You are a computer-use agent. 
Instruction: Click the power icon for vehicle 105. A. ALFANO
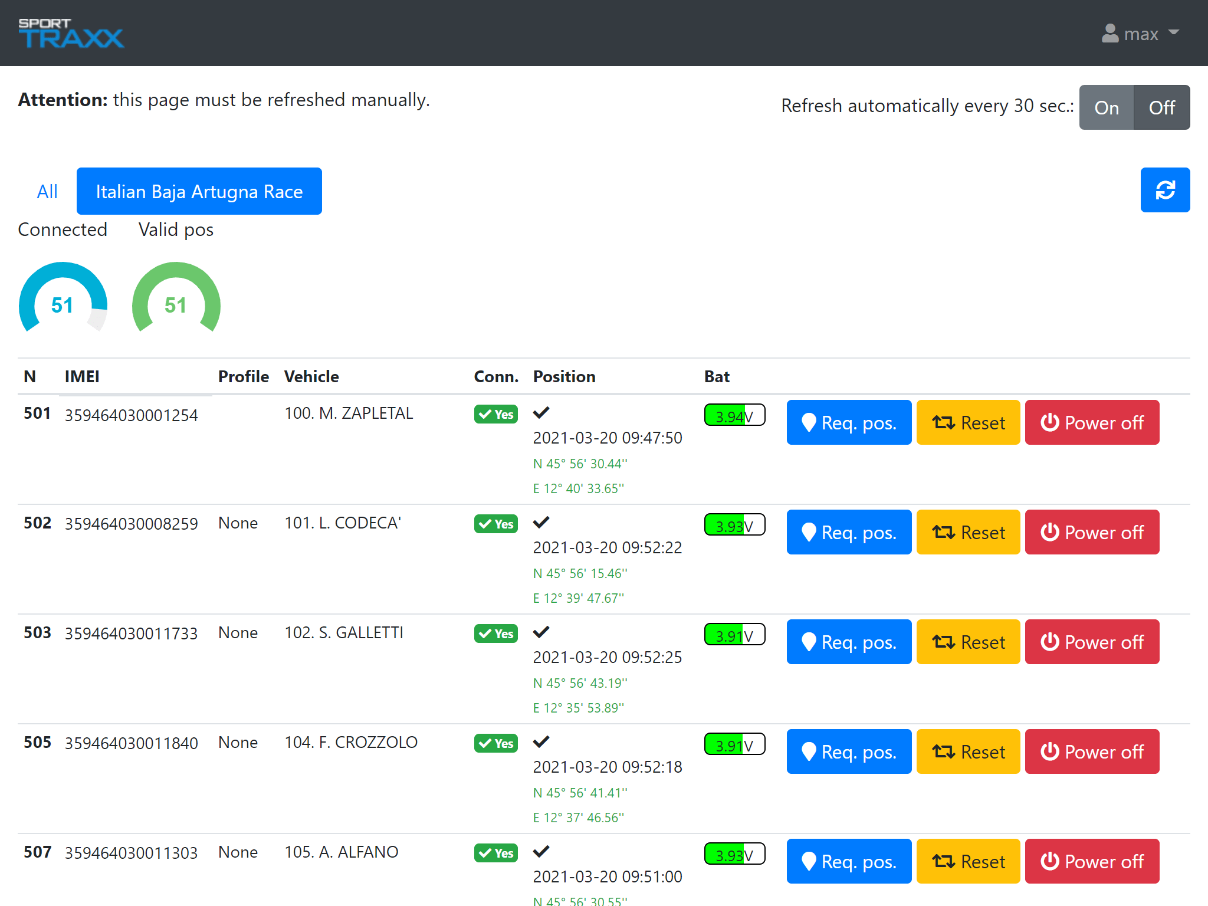point(1052,861)
